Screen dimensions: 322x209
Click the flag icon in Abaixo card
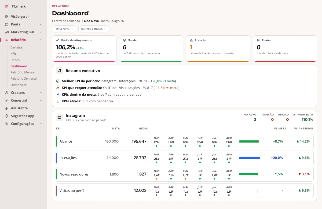(258, 40)
